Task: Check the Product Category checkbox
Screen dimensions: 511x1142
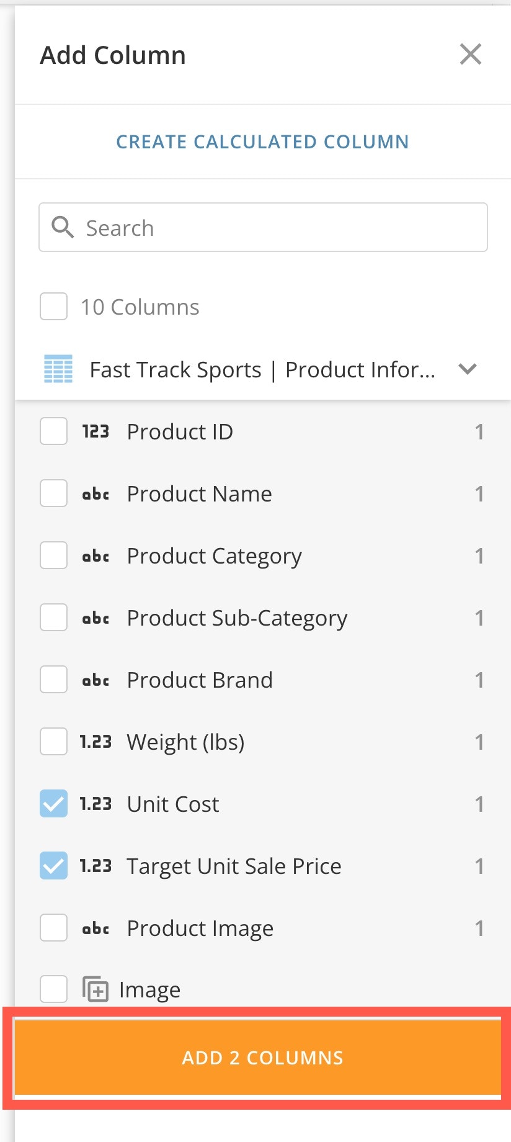Action: [54, 555]
